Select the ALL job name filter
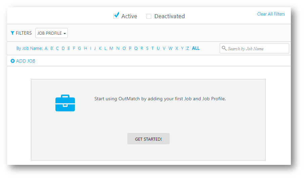This screenshot has width=305, height=179. tap(196, 48)
